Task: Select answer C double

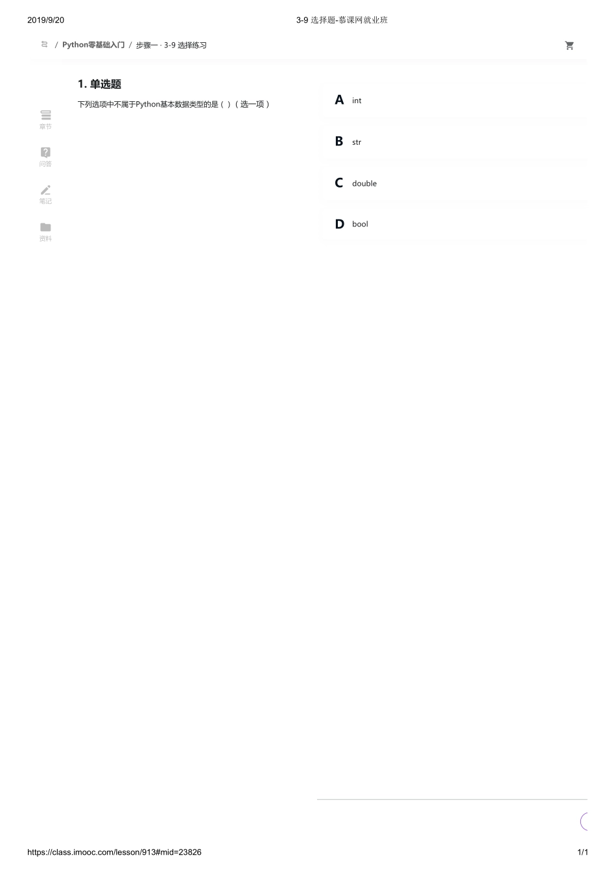Action: coord(453,183)
